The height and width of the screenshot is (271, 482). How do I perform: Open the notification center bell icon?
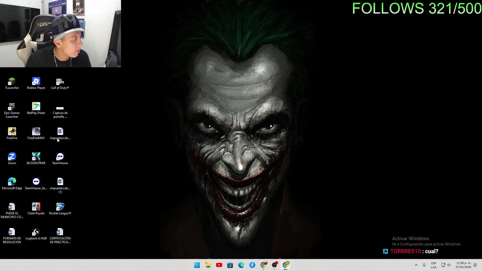pyautogui.click(x=475, y=265)
